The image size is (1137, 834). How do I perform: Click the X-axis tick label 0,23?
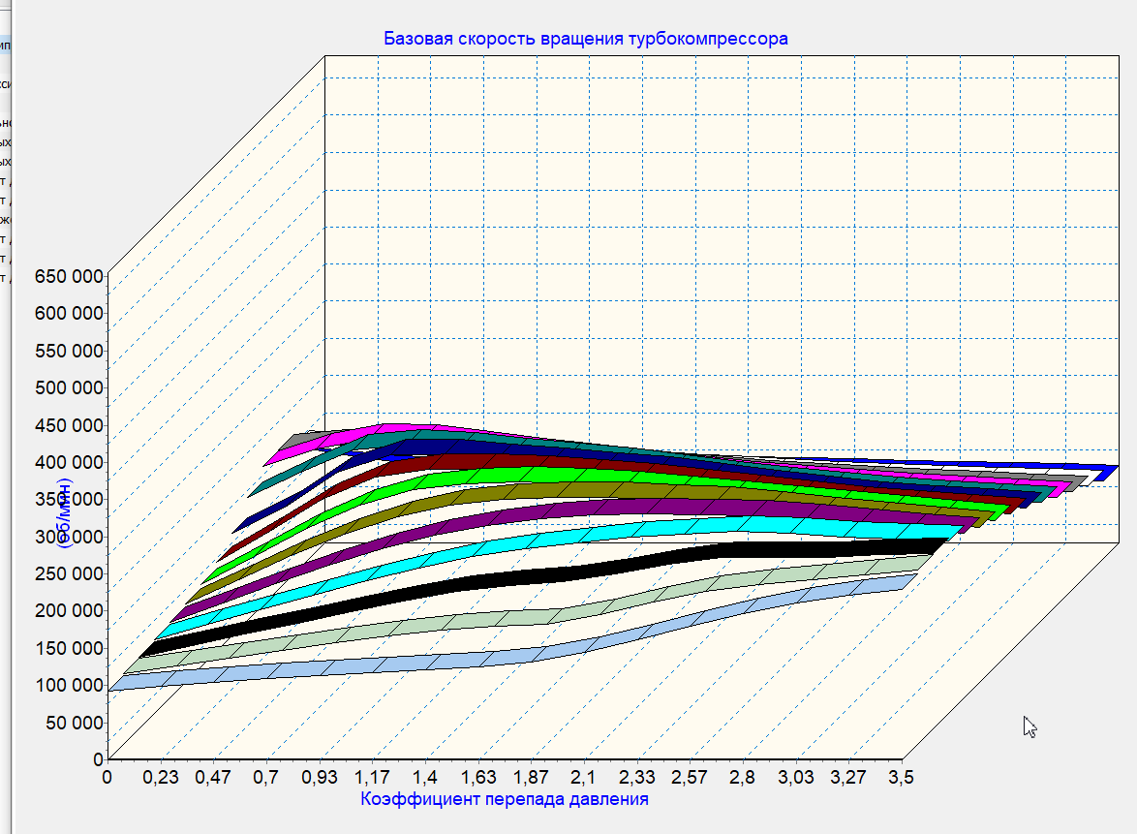(x=160, y=777)
